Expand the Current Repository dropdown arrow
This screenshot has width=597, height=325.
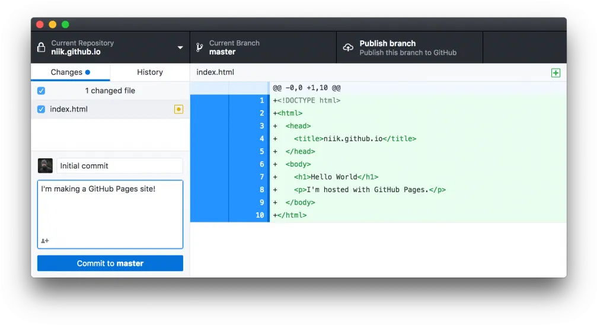(180, 47)
